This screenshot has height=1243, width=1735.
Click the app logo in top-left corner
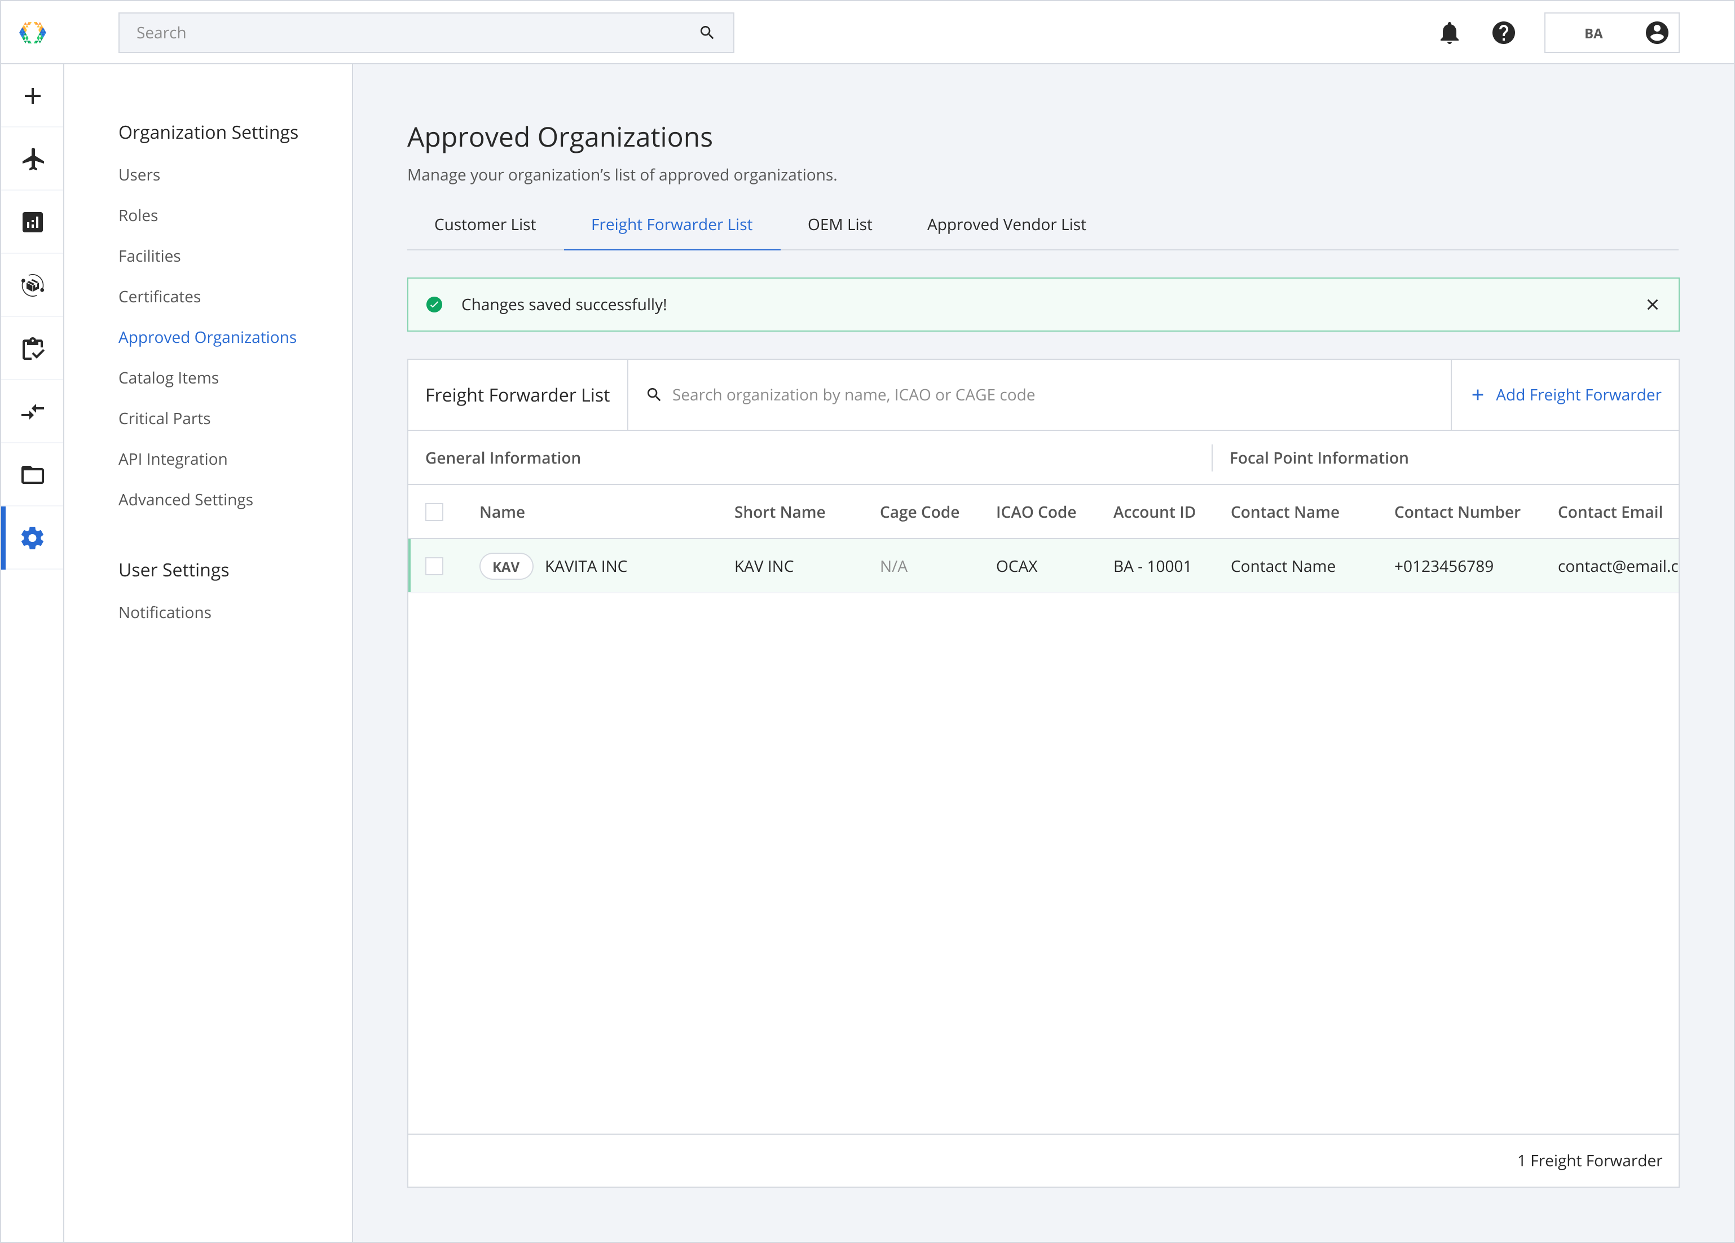coord(32,32)
